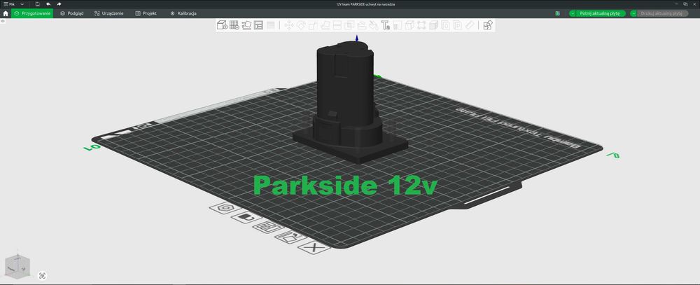Select the Scale tool

(x=313, y=25)
